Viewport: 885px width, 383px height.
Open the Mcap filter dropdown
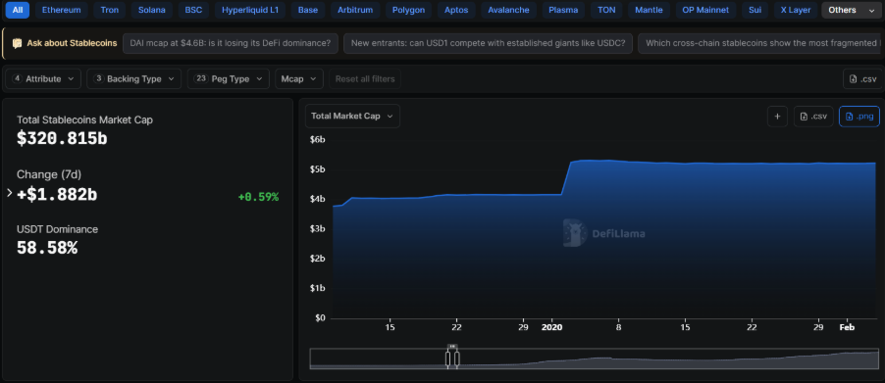tap(299, 78)
